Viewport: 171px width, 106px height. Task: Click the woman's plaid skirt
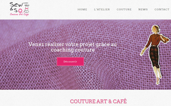[x=154, y=57]
